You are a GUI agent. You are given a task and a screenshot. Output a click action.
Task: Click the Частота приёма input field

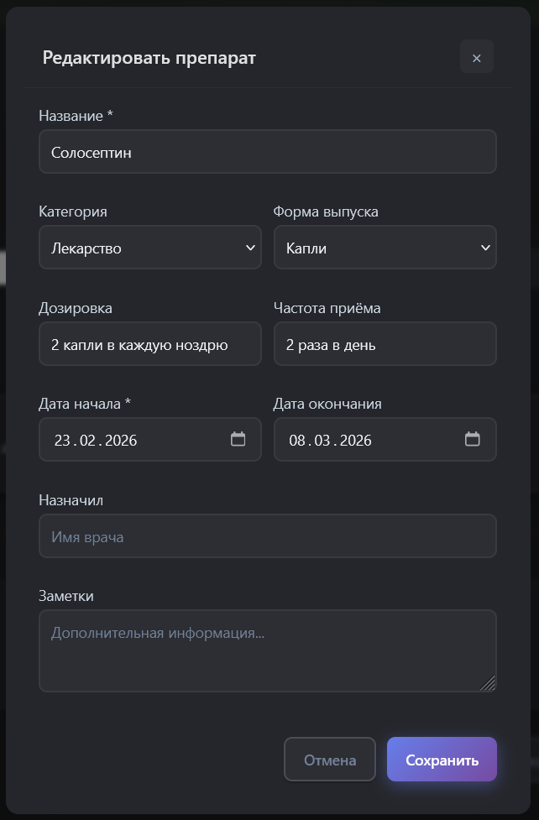click(x=385, y=344)
